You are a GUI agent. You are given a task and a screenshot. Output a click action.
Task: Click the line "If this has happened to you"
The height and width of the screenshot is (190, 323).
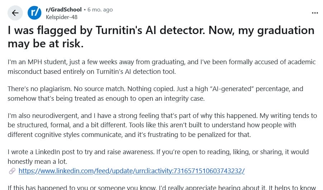pos(161,187)
